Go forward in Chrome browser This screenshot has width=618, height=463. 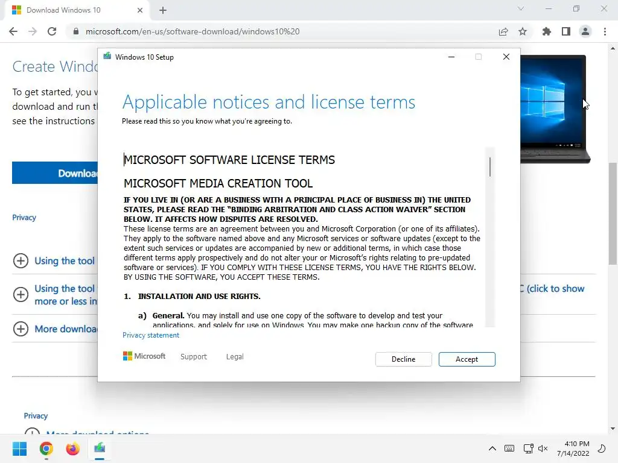pos(33,31)
